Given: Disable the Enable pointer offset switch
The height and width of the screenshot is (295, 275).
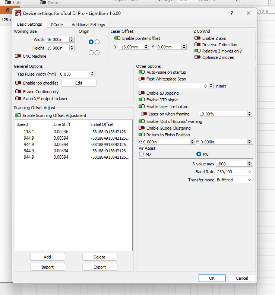Looking at the screenshot, I should point(117,38).
